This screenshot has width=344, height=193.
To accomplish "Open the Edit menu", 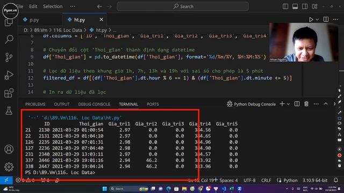I will tap(33, 6).
